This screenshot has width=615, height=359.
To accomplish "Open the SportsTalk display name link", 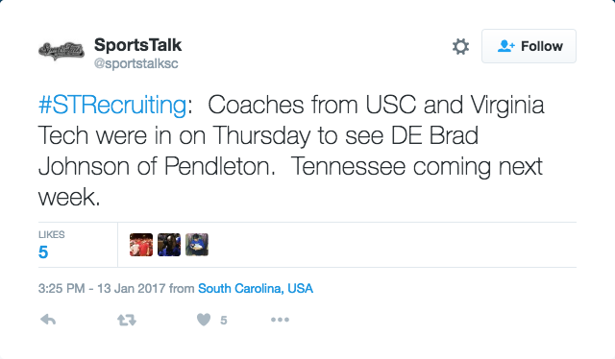I will 137,45.
